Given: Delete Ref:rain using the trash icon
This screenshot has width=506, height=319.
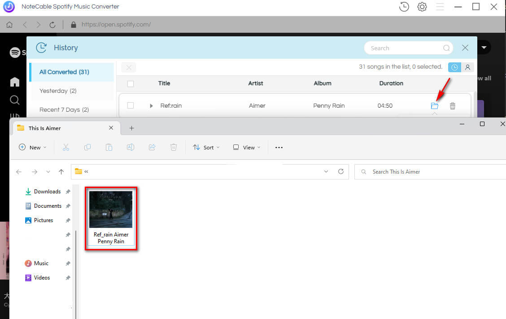Looking at the screenshot, I should [x=453, y=106].
